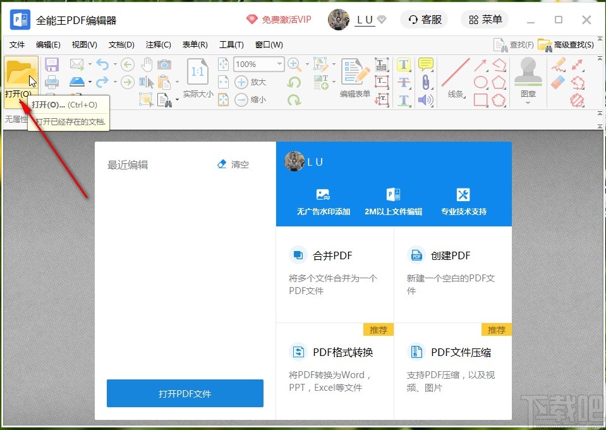Click the 菜单 menu button

485,20
